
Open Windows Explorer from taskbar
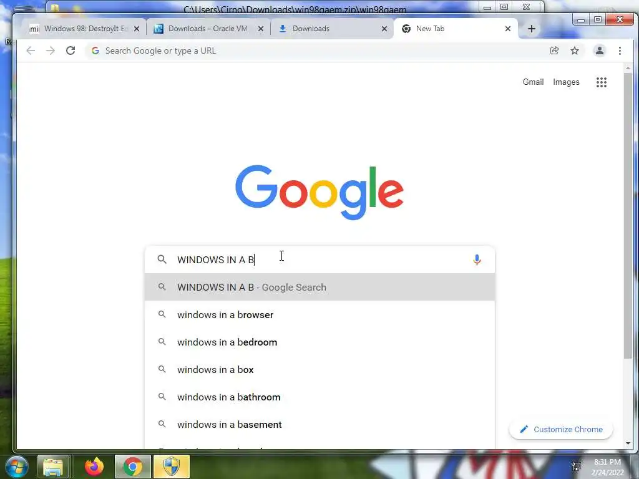coord(53,467)
